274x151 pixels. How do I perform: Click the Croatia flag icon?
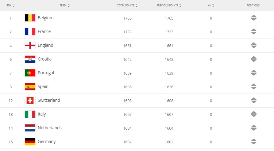(30, 59)
